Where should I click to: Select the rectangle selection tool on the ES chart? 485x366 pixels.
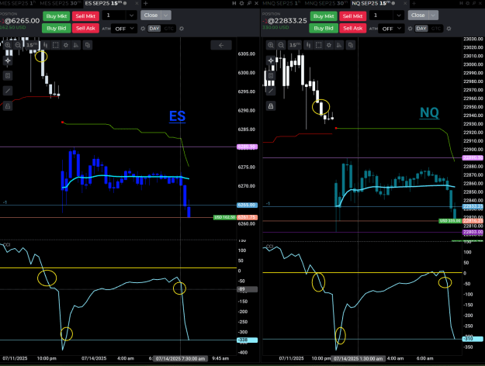tap(56, 45)
